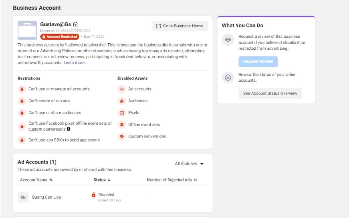Click the Custom conversions tag icon
The height and width of the screenshot is (218, 349).
tap(122, 136)
